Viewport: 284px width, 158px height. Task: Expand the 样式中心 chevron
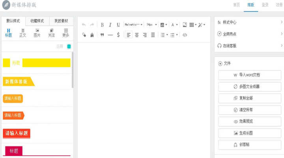click(x=282, y=22)
